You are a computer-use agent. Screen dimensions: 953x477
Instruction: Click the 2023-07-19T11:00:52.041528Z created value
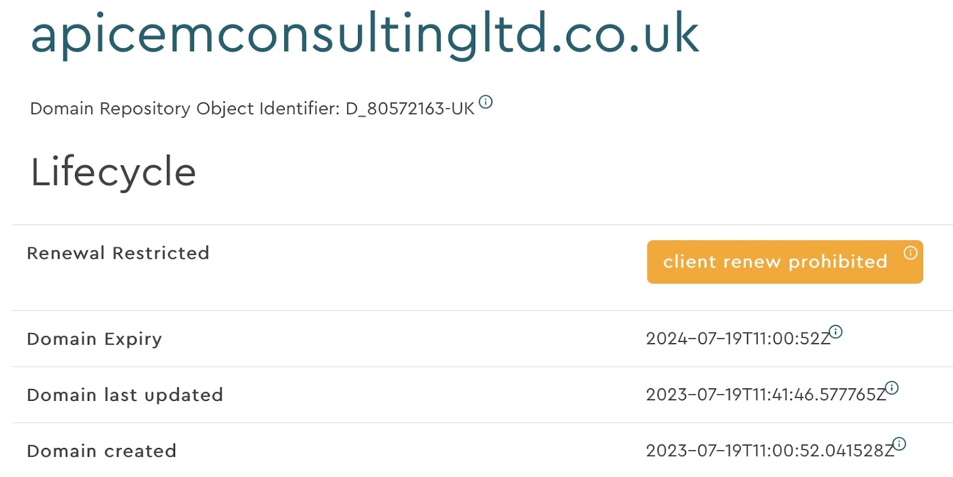(770, 451)
